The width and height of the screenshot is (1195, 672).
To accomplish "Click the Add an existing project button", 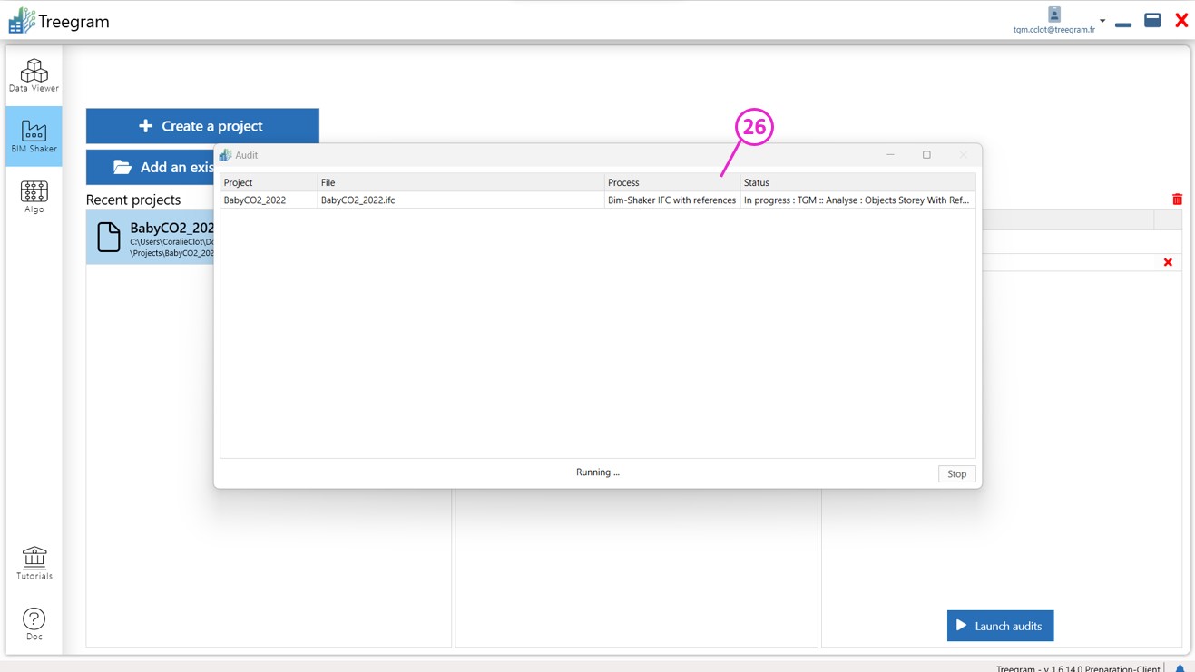I will click(x=150, y=167).
